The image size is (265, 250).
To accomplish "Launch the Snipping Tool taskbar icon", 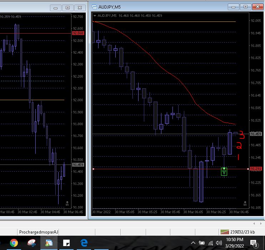I will 32,243.
